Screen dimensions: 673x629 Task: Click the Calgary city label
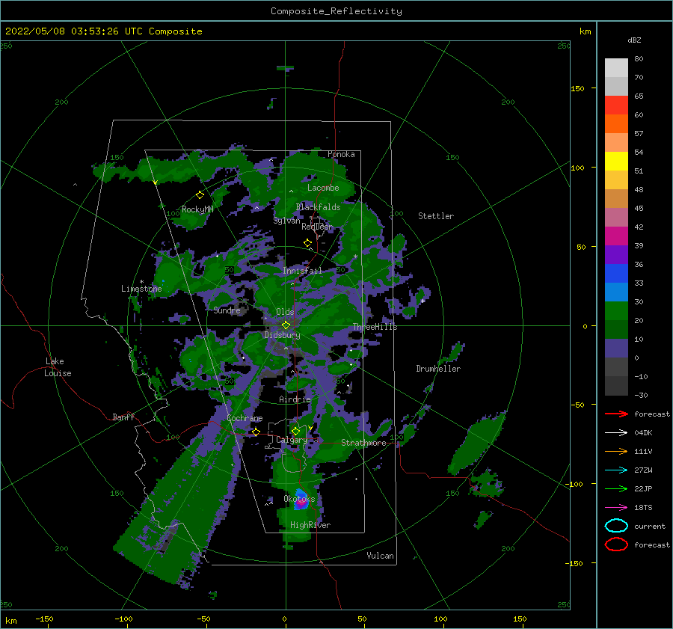pos(292,440)
